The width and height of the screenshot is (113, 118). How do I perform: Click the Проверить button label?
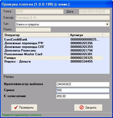tap(27, 108)
